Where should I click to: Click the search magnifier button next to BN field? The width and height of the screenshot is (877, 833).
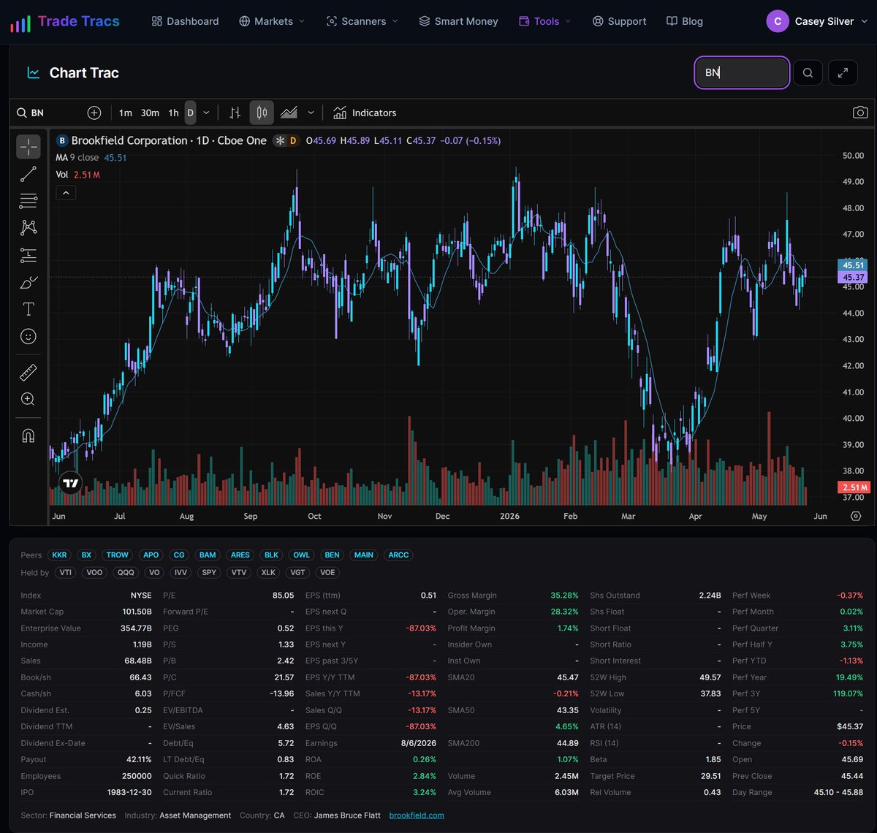[808, 72]
